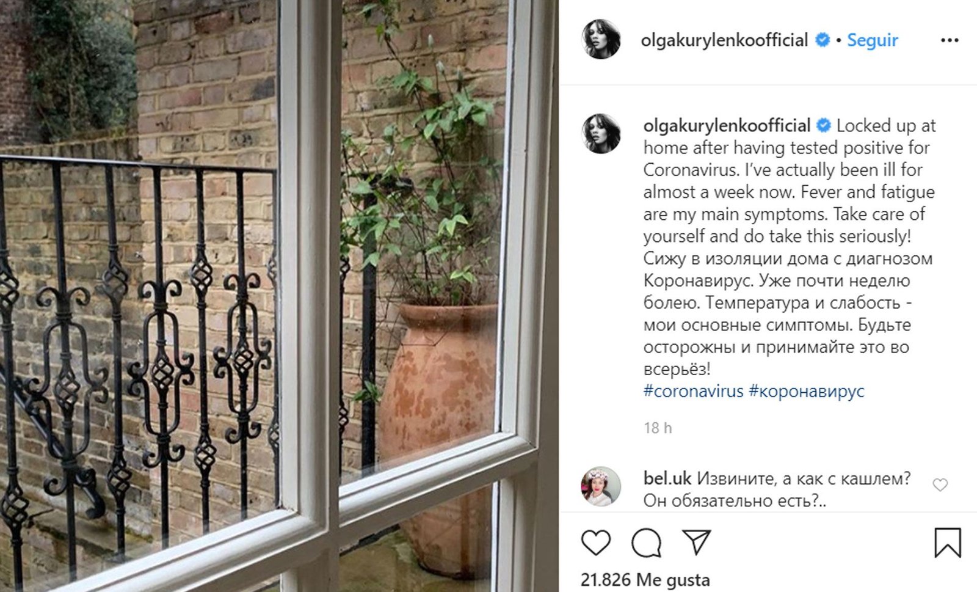Open the #coronavirus hashtag
Image resolution: width=977 pixels, height=592 pixels.
pos(693,391)
